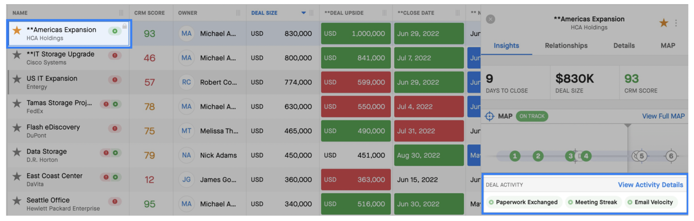
Task: Click the lock icon on Americas Expansion
Action: [x=124, y=26]
